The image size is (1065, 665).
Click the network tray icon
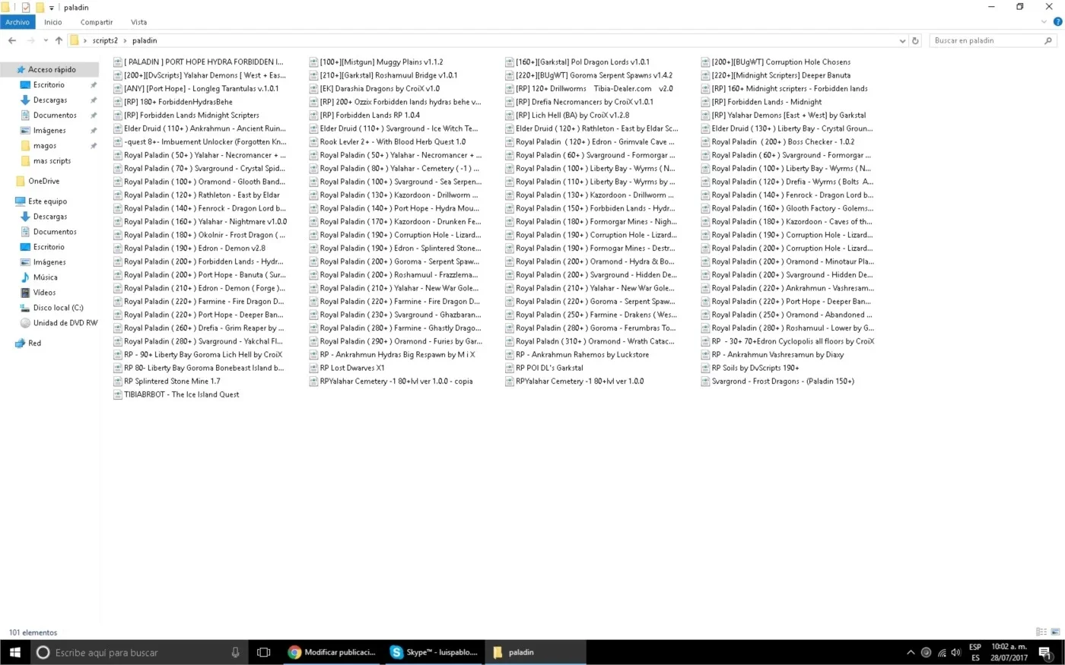pos(942,652)
